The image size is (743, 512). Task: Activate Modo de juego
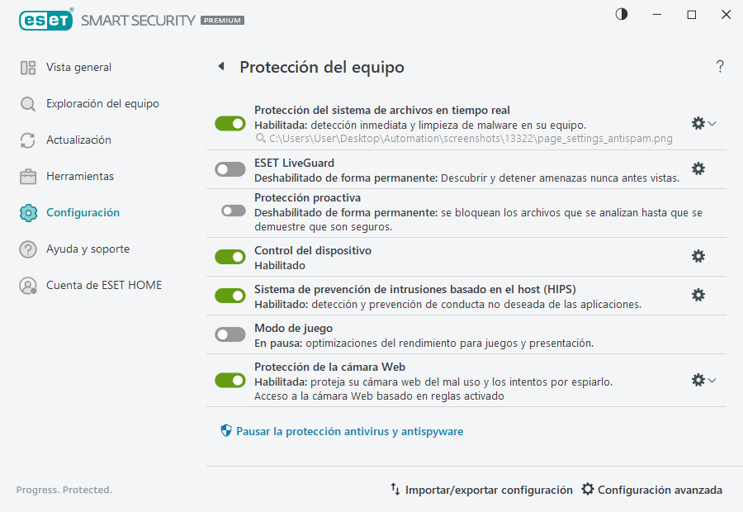click(232, 334)
